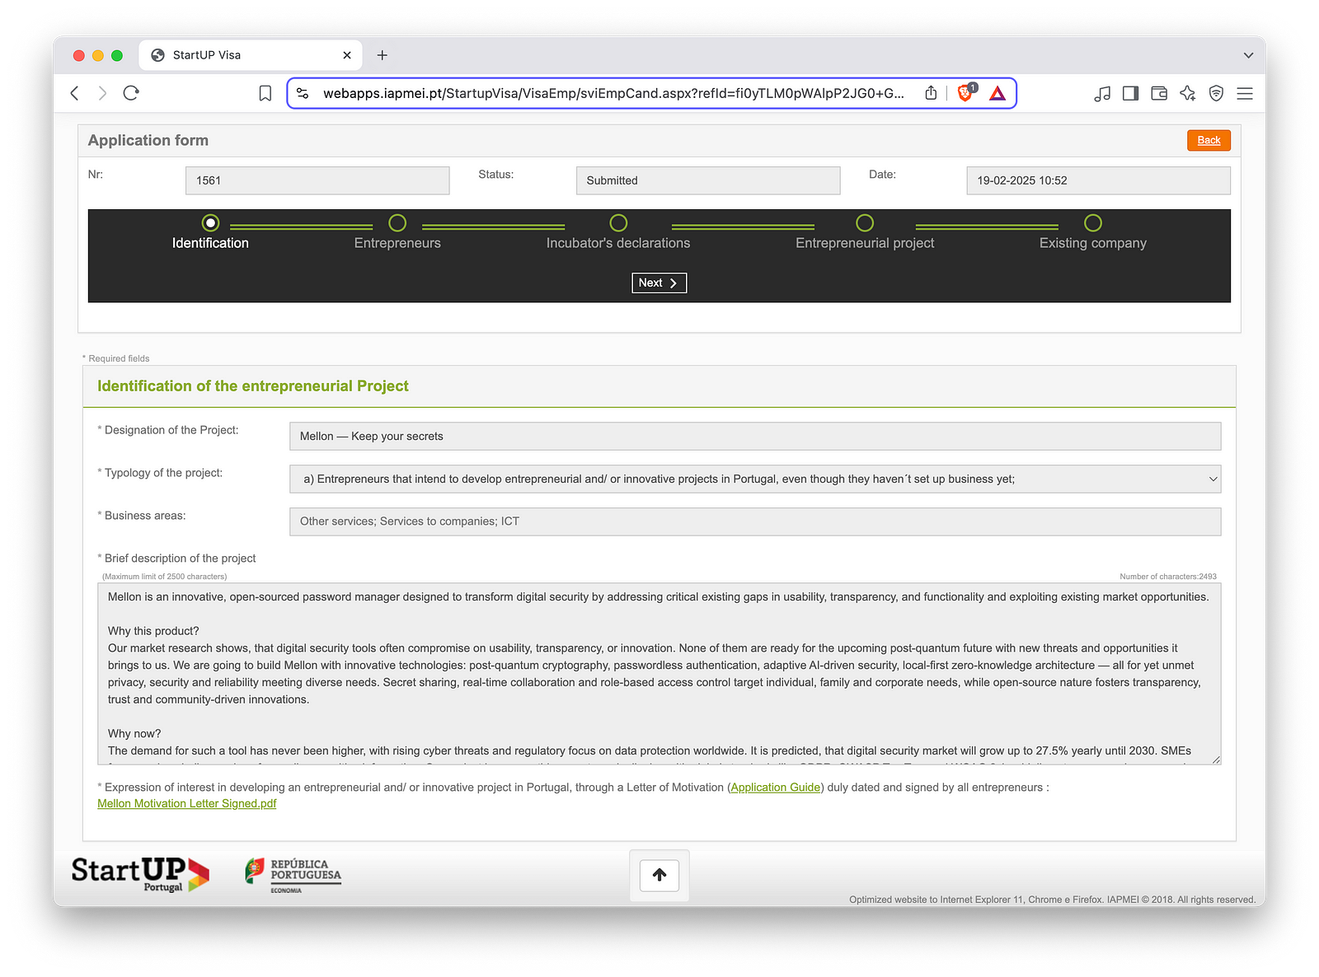The width and height of the screenshot is (1319, 977).
Task: Open the VPN shield icon
Action: 1216,93
